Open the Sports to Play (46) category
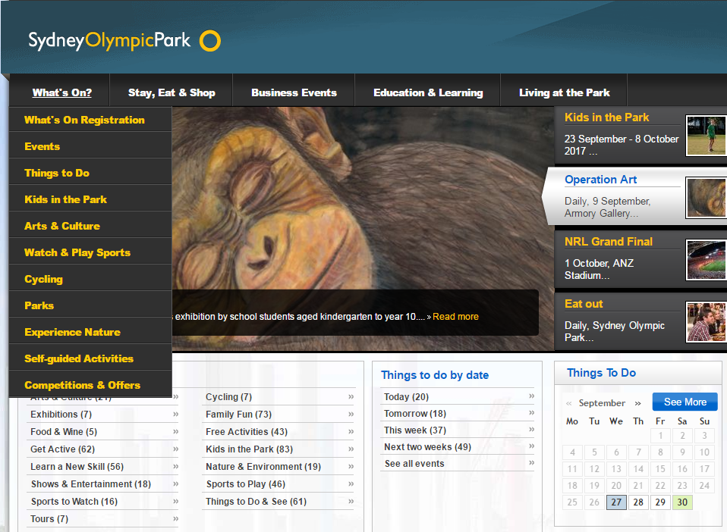727x532 pixels. pyautogui.click(x=246, y=484)
